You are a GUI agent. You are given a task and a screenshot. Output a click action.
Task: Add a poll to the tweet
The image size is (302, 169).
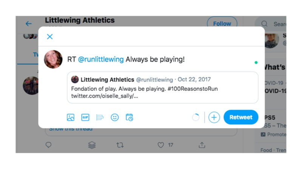[100, 117]
